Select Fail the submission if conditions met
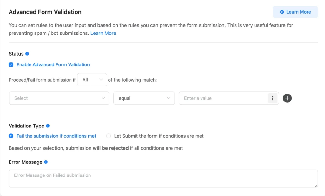325x196 pixels. pyautogui.click(x=10, y=136)
